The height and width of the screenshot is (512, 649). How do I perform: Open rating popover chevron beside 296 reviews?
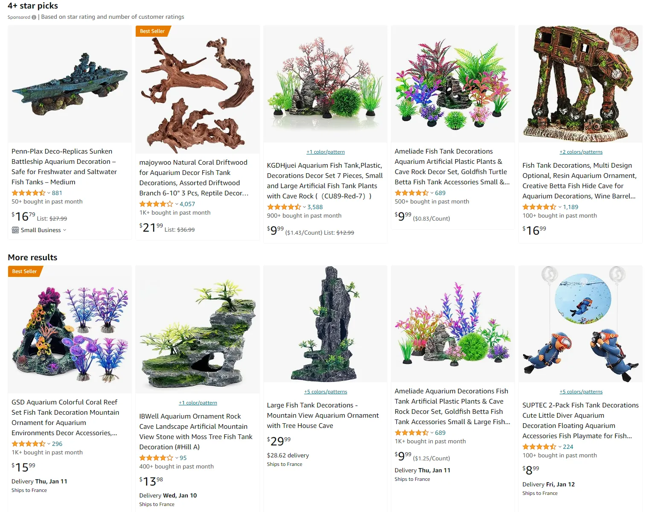(x=49, y=444)
